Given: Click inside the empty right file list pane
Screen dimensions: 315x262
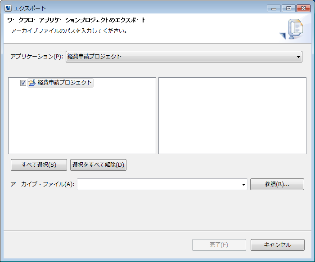Looking at the screenshot, I should (232, 116).
